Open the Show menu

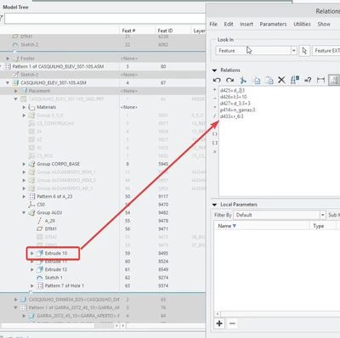(324, 24)
